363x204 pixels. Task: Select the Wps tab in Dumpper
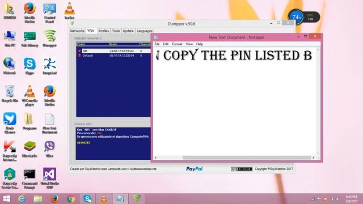coord(91,31)
